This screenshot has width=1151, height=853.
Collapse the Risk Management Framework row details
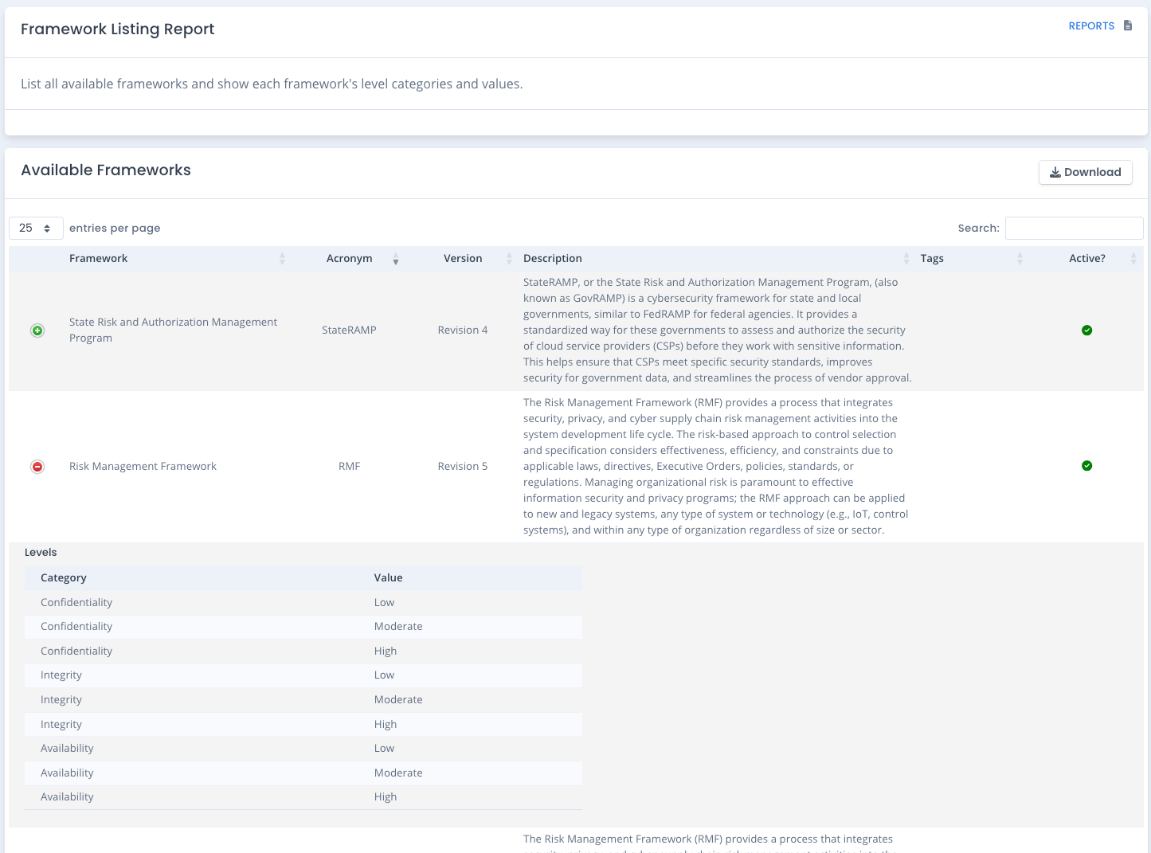37,466
